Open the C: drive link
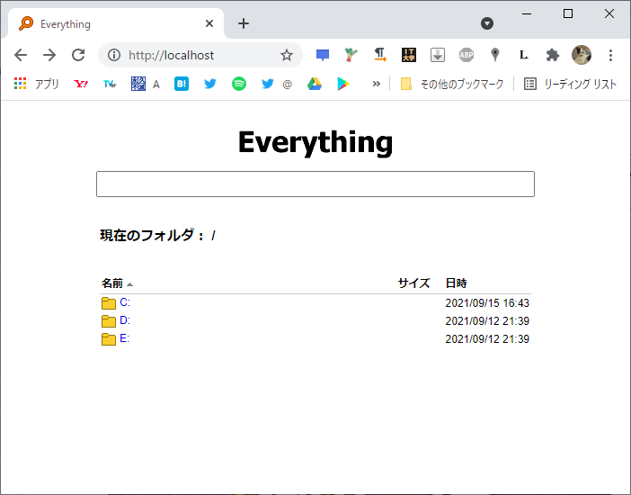This screenshot has height=495, width=631. point(125,302)
